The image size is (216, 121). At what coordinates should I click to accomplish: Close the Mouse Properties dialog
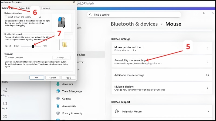tap(74, 2)
